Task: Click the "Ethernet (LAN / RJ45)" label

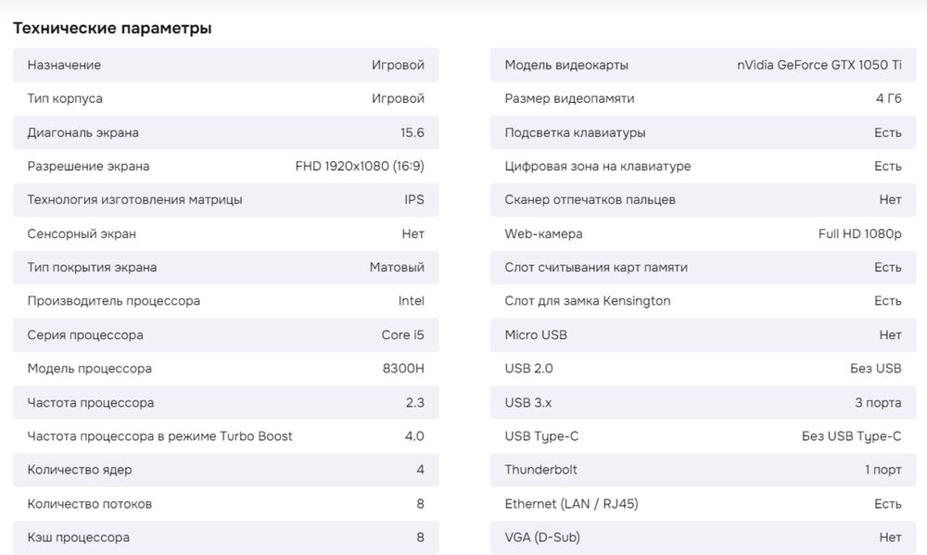Action: pyautogui.click(x=571, y=504)
